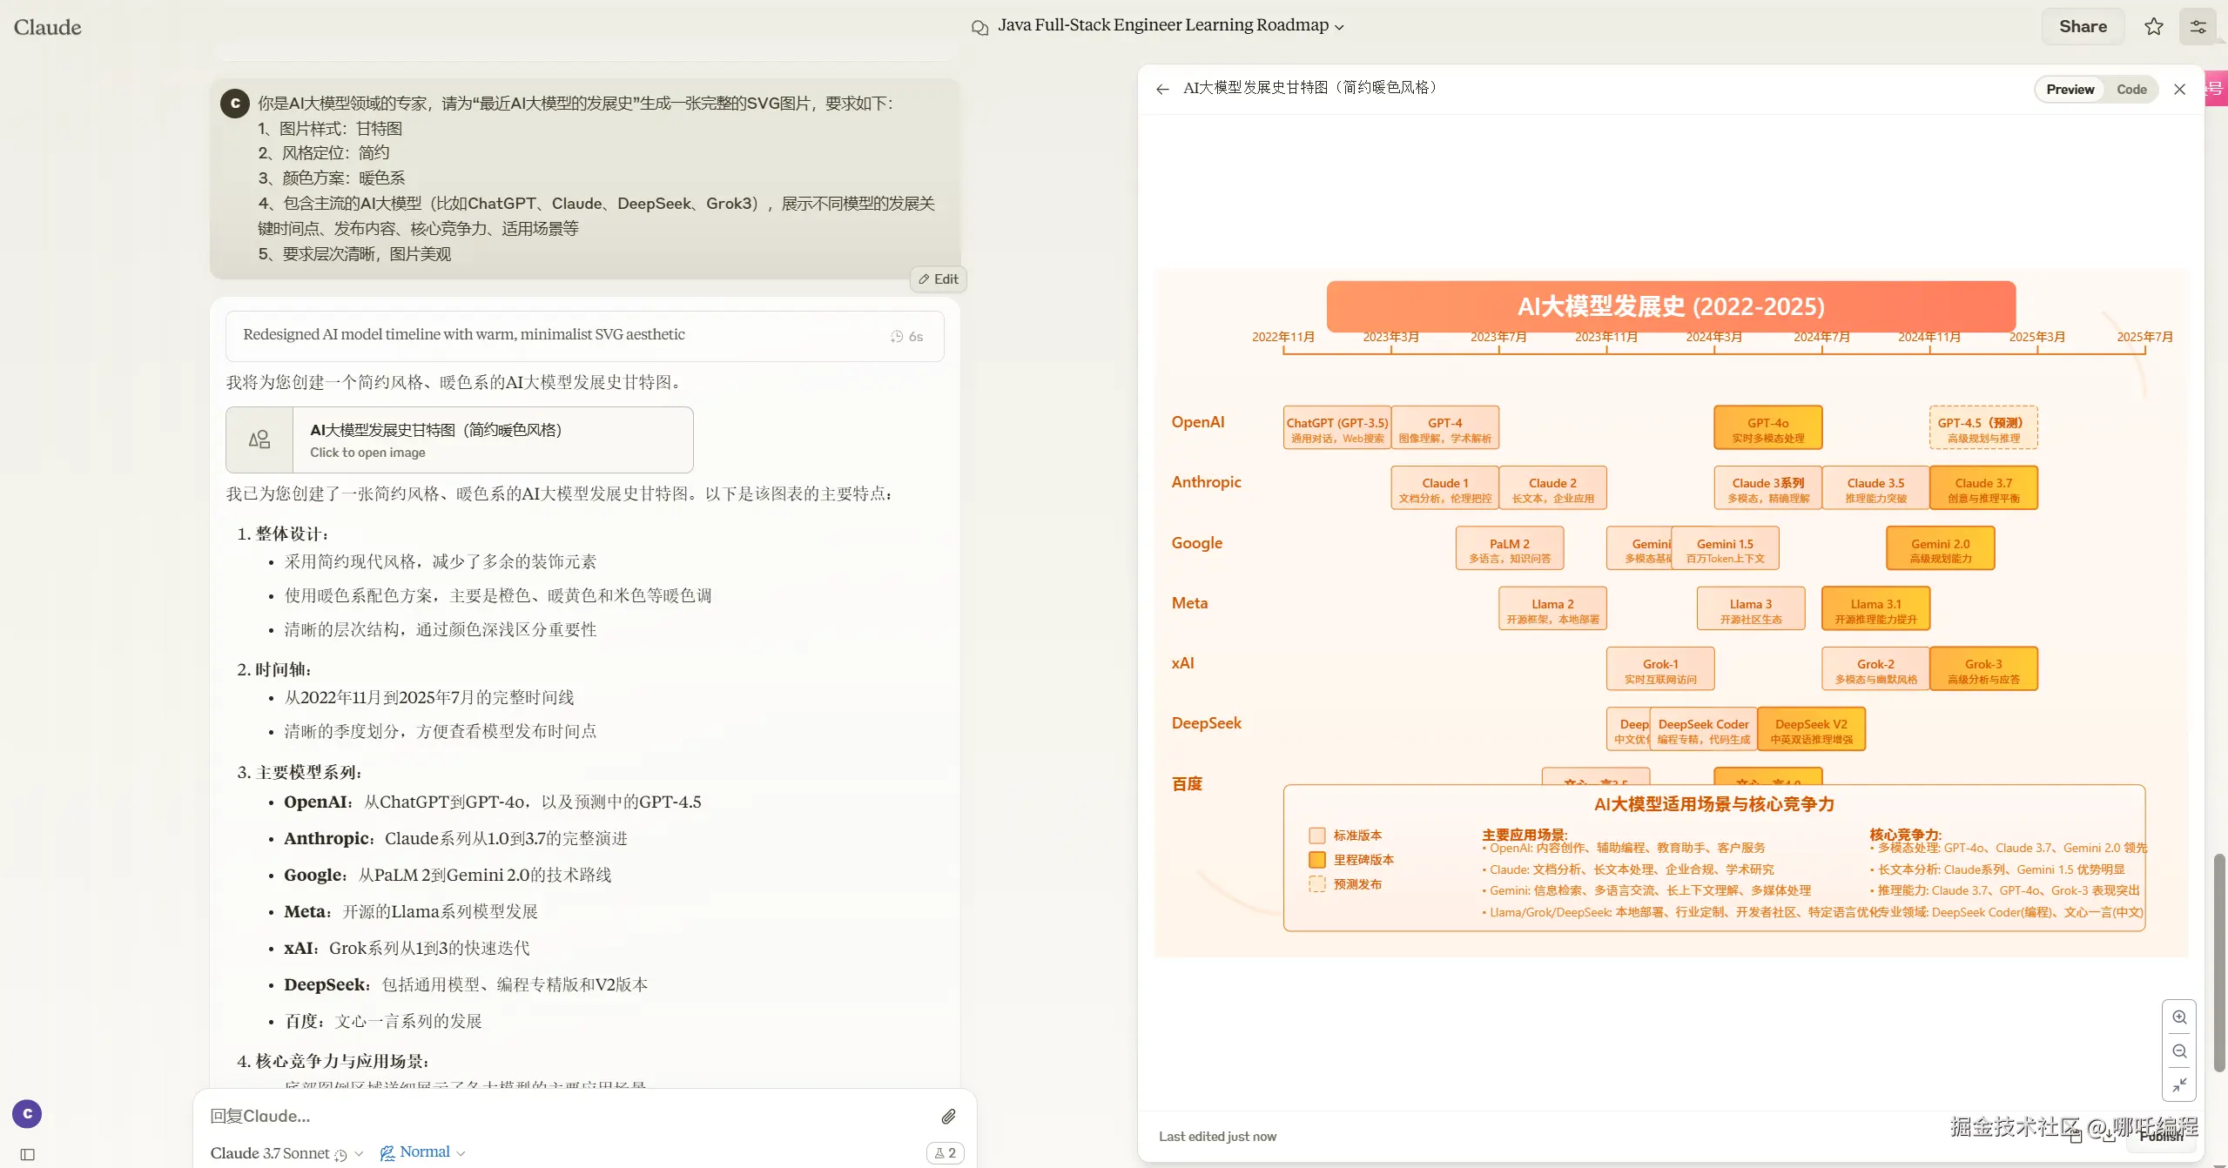The width and height of the screenshot is (2228, 1168).
Task: Open chat controls settings icon
Action: (x=2198, y=26)
